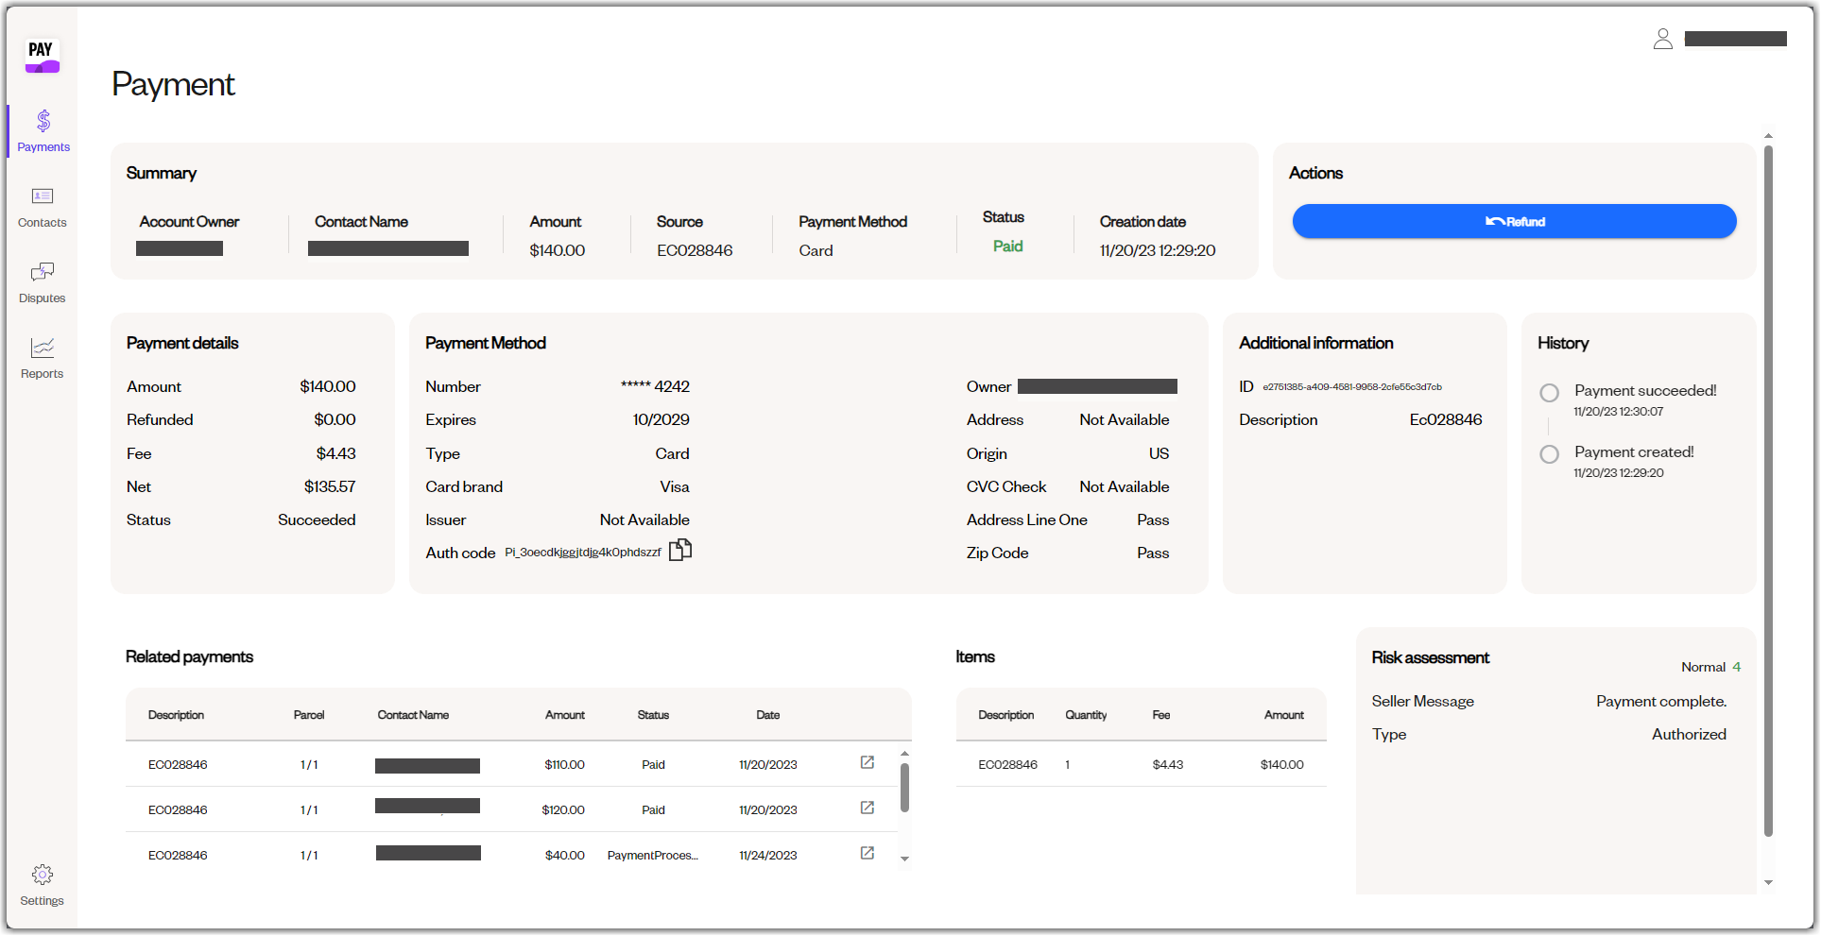
Task: Open the user profile icon top right
Action: click(1664, 39)
